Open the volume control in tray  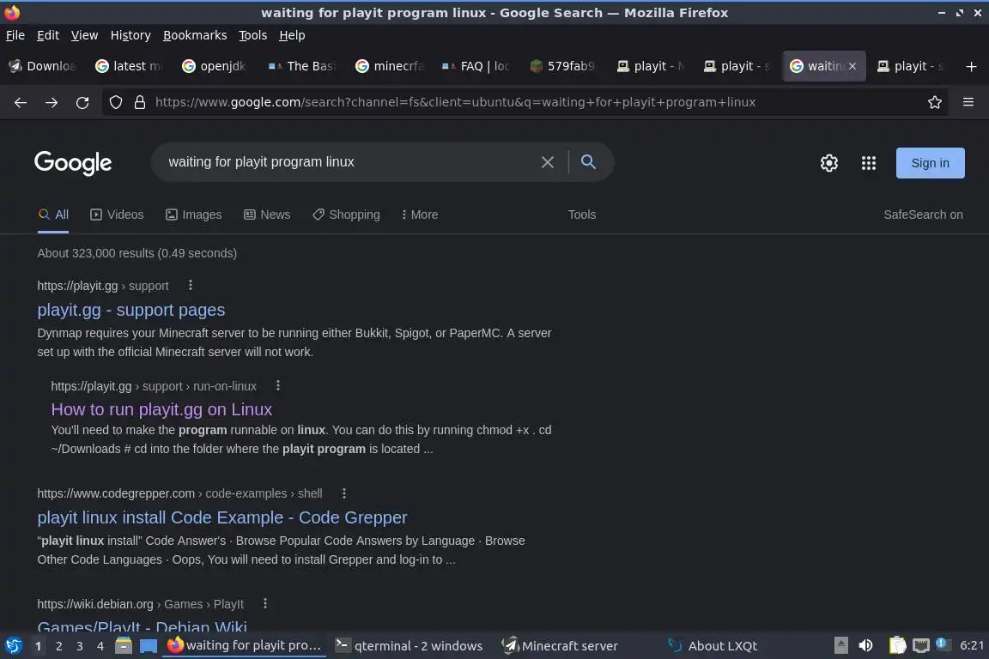pos(865,645)
